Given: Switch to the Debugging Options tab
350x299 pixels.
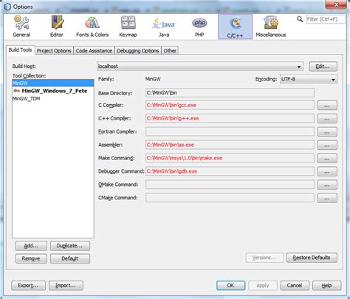Looking at the screenshot, I should 138,51.
